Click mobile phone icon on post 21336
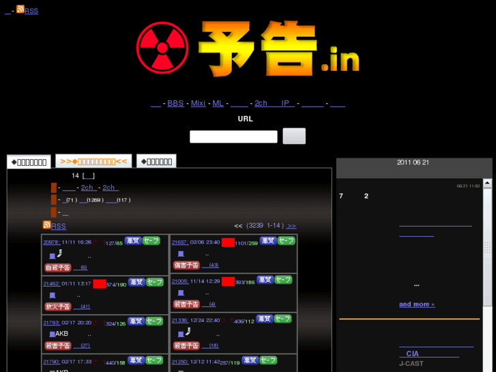 tap(188, 332)
